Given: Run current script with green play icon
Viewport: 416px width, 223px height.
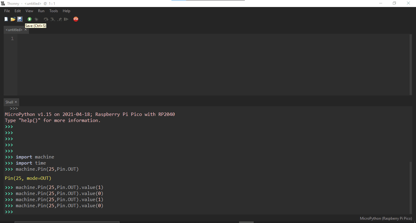Looking at the screenshot, I should [x=30, y=19].
